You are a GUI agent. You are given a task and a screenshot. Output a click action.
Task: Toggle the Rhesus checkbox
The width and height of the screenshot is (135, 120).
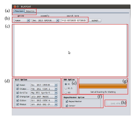click(x=18, y=104)
